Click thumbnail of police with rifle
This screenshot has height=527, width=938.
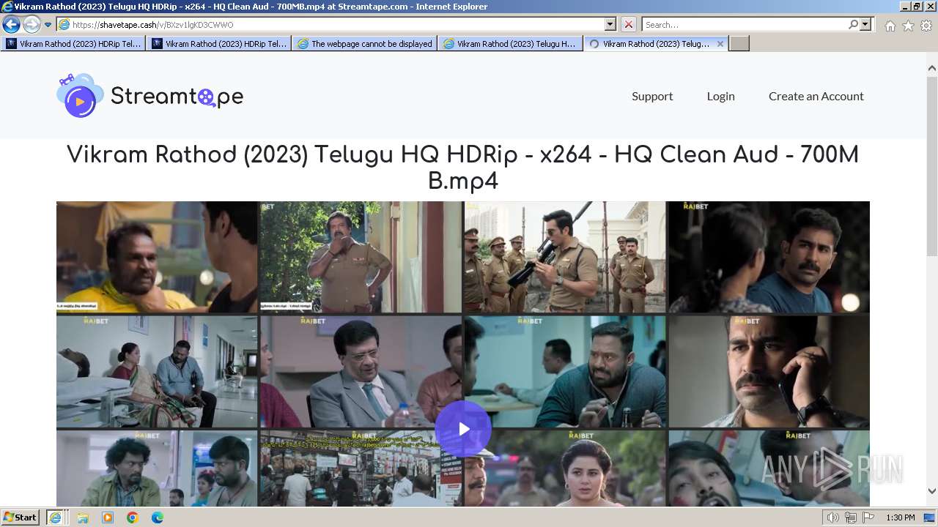(565, 257)
